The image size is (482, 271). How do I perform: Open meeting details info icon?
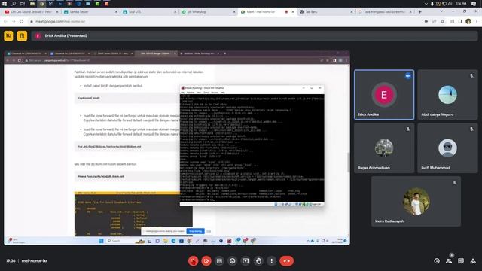(437, 261)
